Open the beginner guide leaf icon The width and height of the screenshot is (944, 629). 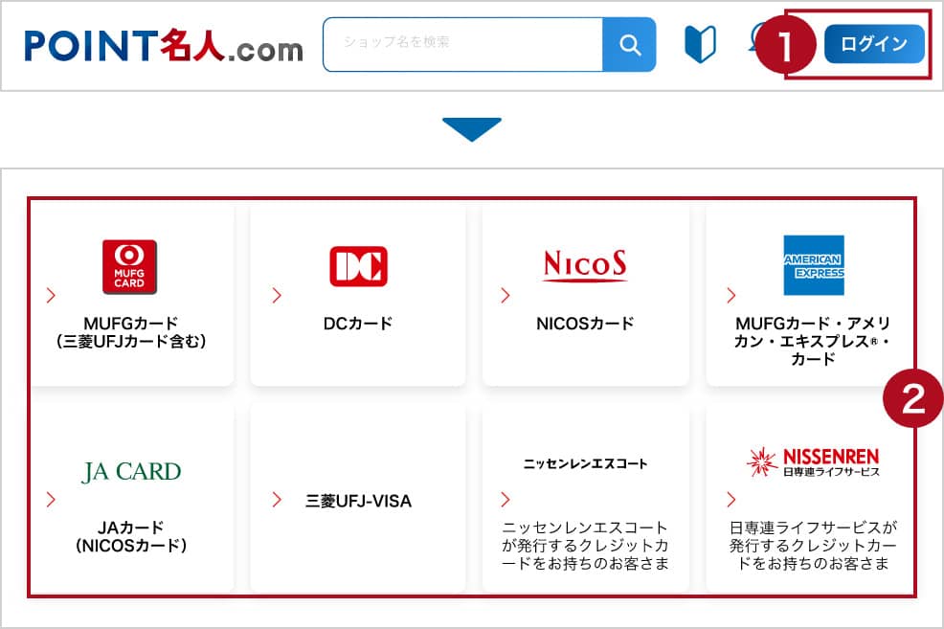pyautogui.click(x=700, y=45)
